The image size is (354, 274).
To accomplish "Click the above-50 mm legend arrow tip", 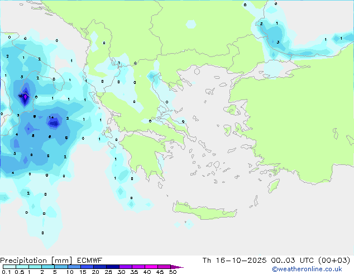I will point(177,267).
